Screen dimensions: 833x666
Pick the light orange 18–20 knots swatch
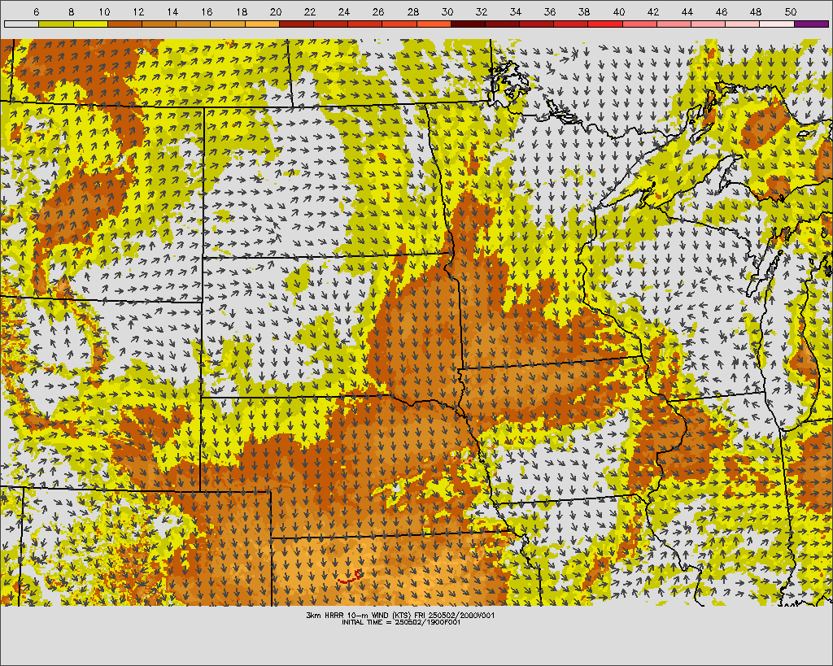pos(262,24)
